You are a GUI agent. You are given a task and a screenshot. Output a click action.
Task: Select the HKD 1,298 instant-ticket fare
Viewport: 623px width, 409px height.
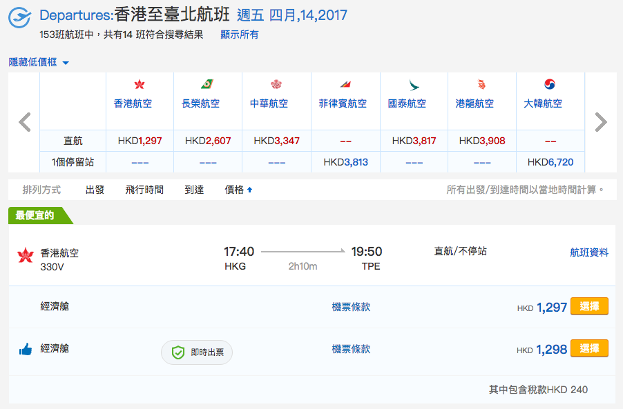[589, 348]
